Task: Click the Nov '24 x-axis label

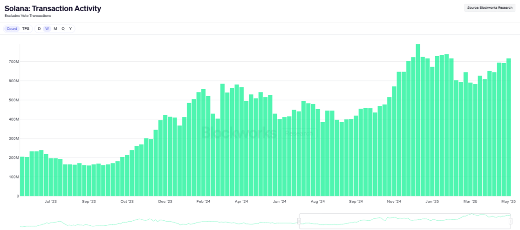Action: [394, 201]
